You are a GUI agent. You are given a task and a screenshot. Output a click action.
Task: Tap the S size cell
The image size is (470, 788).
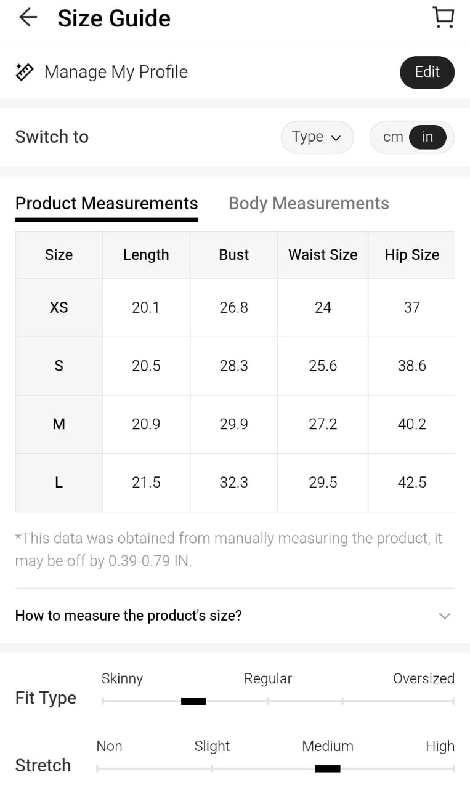[59, 366]
